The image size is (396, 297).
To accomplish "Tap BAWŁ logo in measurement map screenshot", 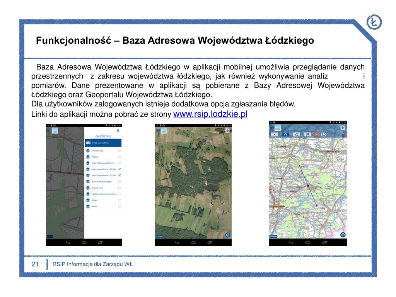I will (278, 128).
